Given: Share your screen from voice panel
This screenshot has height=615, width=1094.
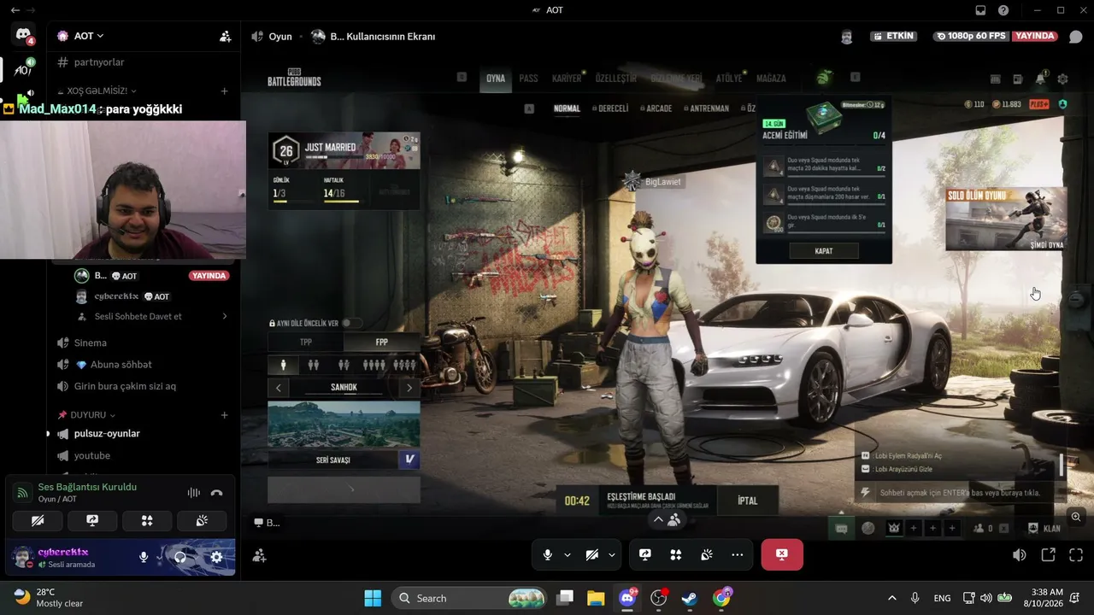Looking at the screenshot, I should 92,520.
